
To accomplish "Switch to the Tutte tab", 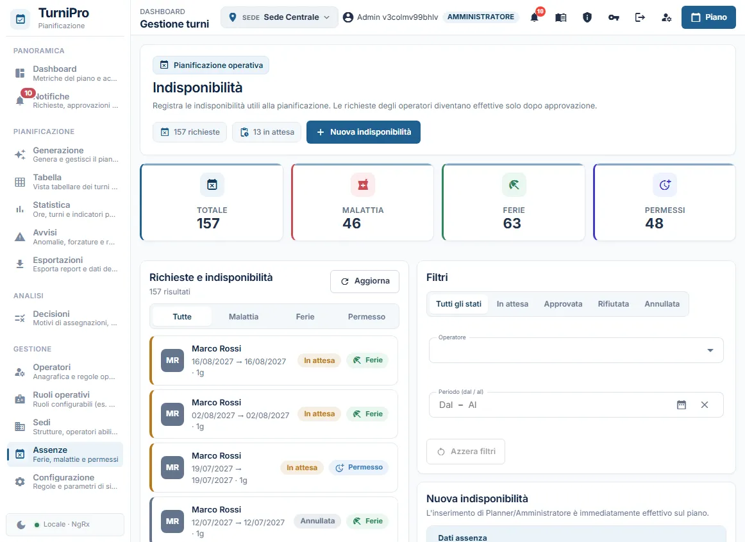I will (x=182, y=317).
